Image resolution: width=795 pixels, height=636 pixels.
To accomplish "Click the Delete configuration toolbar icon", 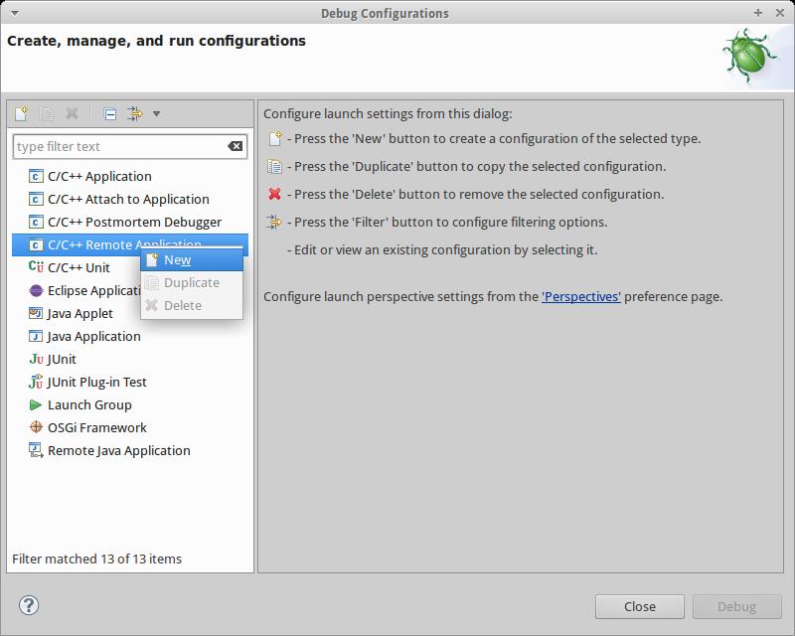I will click(x=72, y=113).
